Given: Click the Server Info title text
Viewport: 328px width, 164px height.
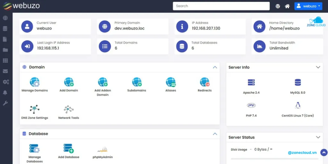Looking at the screenshot, I should [239, 67].
